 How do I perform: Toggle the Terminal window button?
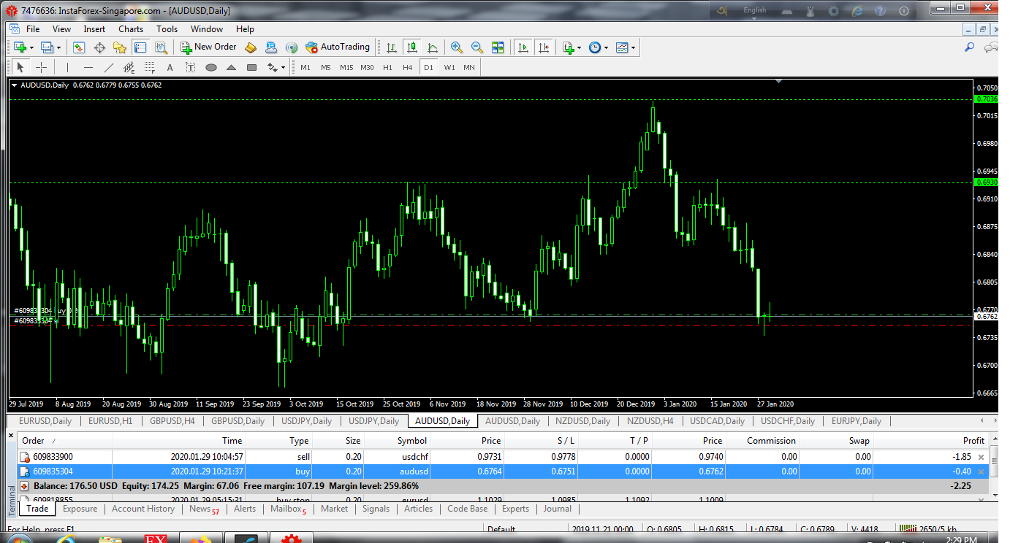pos(140,47)
